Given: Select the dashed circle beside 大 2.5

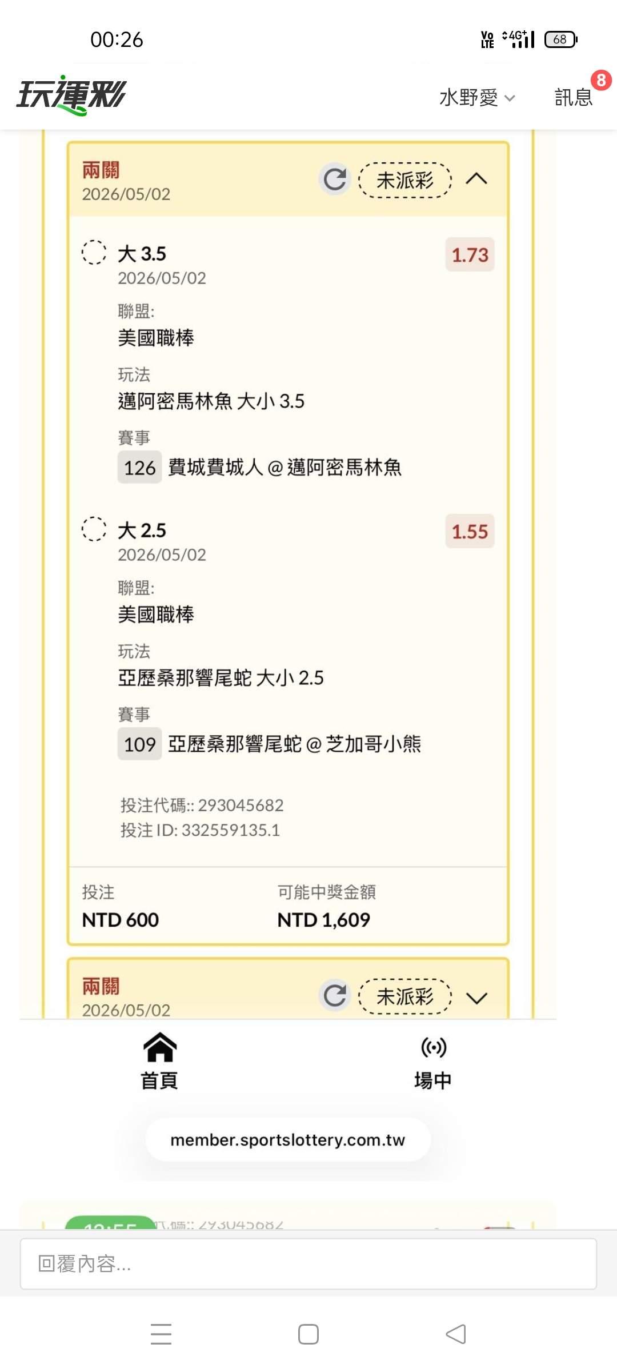Looking at the screenshot, I should 94,529.
